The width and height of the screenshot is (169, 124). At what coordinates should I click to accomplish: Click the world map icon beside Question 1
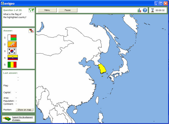coord(31,10)
